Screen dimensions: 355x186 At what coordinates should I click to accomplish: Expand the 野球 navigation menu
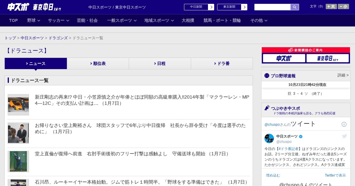[34, 20]
